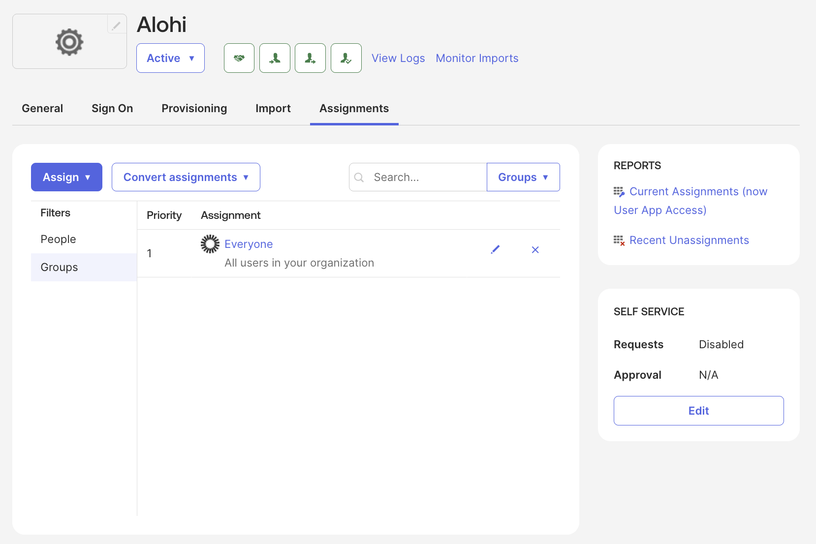Open the Recent Unassignments report link
The image size is (816, 544).
pos(690,240)
